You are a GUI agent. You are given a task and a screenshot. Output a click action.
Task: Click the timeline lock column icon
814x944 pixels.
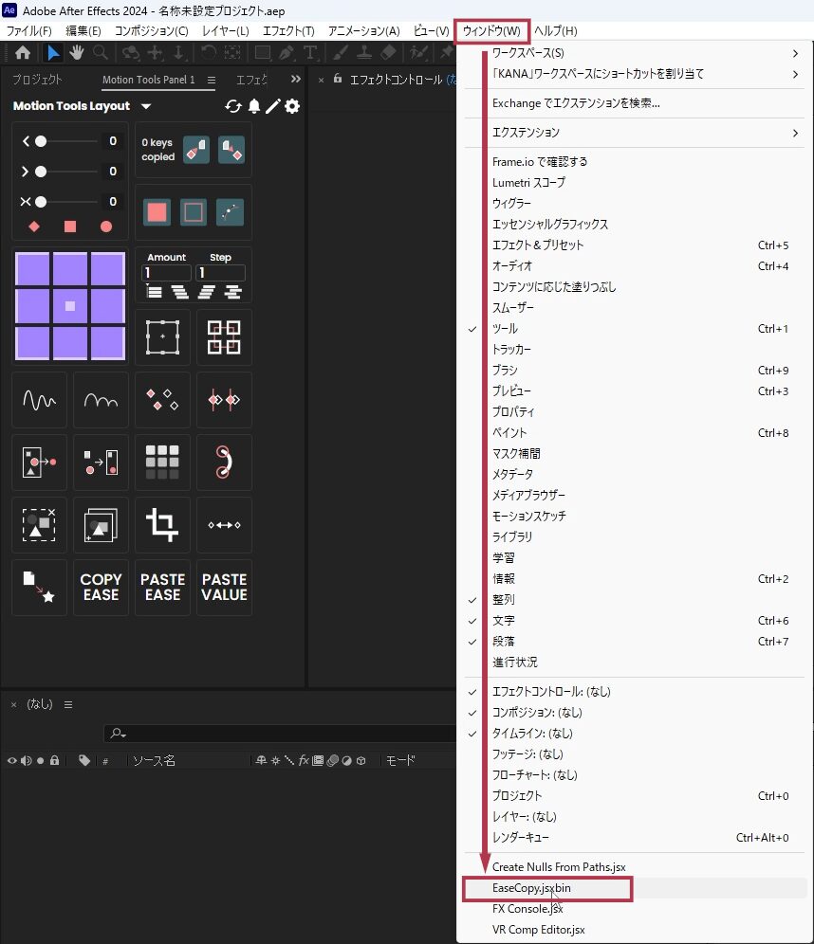point(55,760)
